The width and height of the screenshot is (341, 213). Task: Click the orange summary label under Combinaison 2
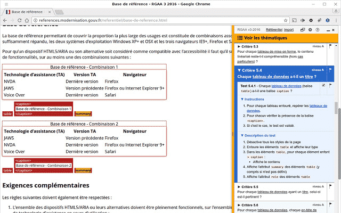point(83,170)
